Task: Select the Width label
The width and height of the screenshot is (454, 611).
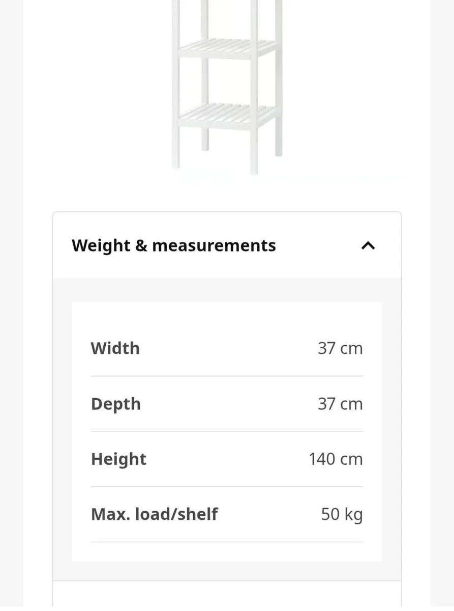Action: tap(115, 348)
